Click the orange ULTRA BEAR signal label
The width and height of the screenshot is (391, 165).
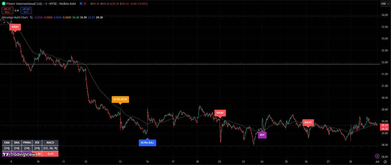120,99
